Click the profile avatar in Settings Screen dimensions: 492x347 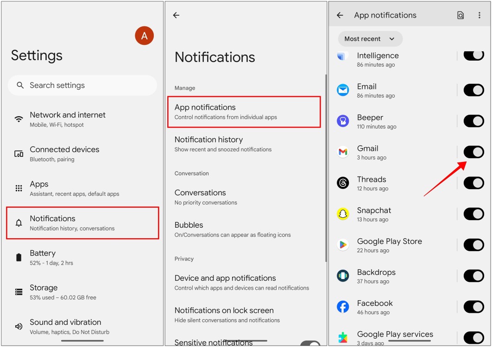click(144, 36)
